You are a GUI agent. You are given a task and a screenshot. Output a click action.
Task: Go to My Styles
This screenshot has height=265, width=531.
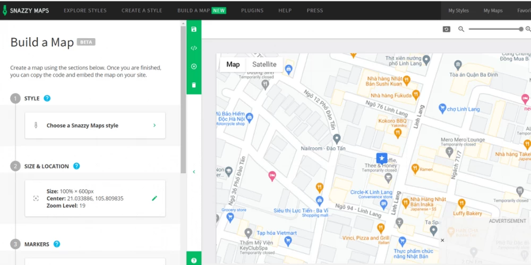pos(459,11)
